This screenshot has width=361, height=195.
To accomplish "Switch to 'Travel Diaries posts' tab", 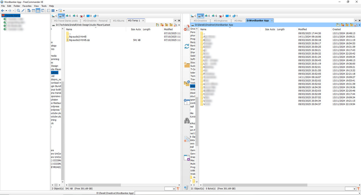I will tap(66, 21).
